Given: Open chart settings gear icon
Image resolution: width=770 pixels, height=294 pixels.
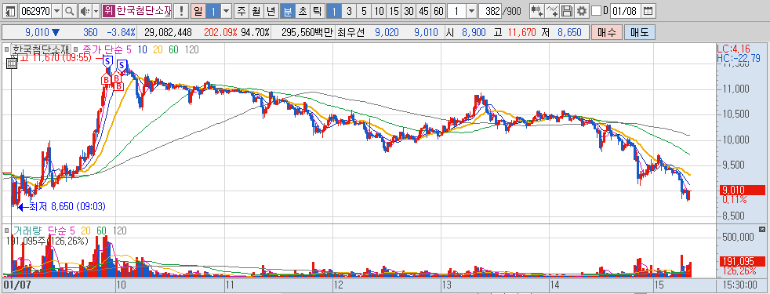Looking at the screenshot, I should click(x=582, y=10).
